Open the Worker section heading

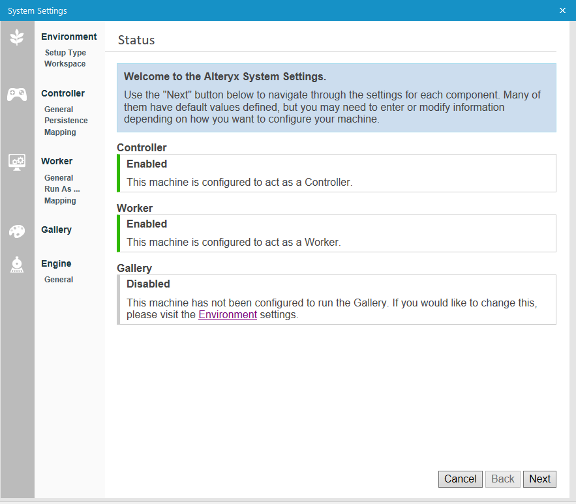click(x=57, y=161)
